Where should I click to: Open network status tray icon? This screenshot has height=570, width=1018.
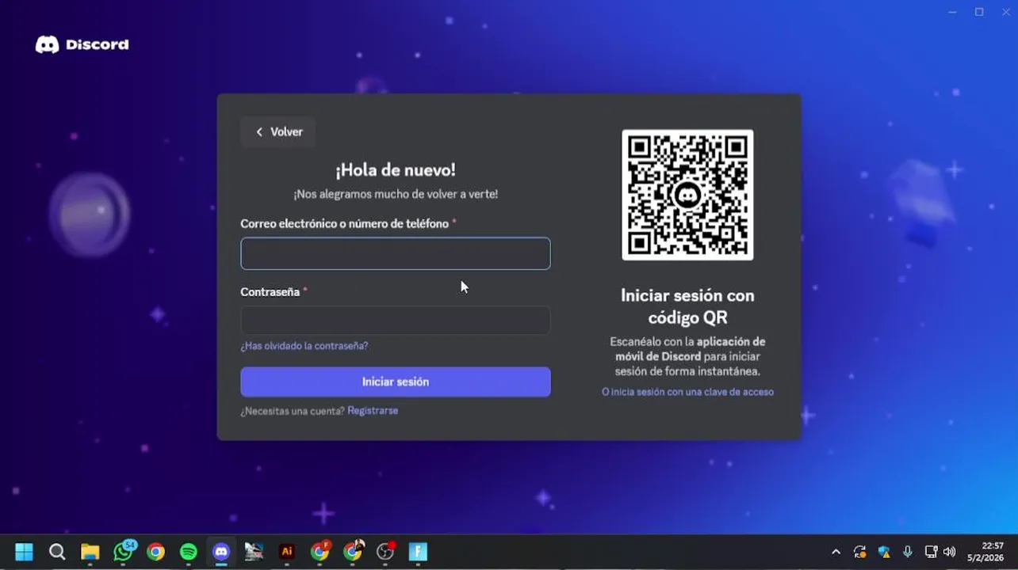[931, 552]
